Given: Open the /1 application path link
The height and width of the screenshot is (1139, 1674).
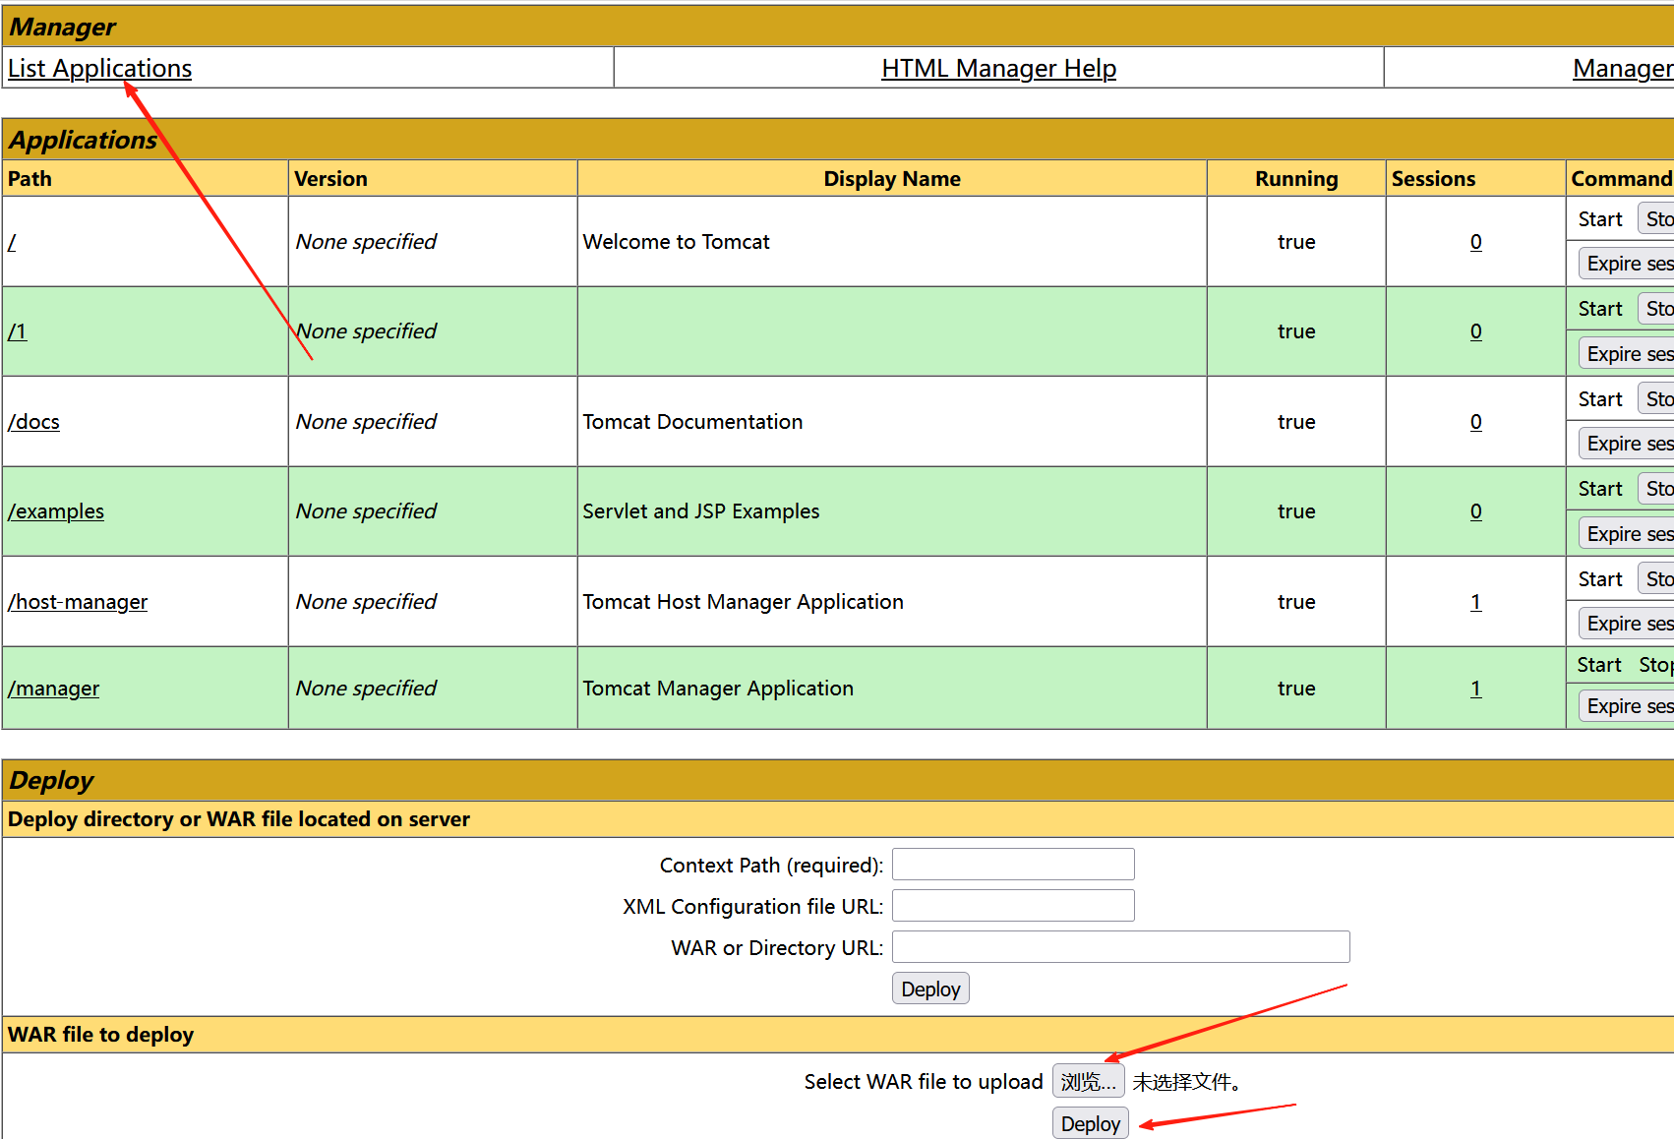Looking at the screenshot, I should [x=18, y=331].
